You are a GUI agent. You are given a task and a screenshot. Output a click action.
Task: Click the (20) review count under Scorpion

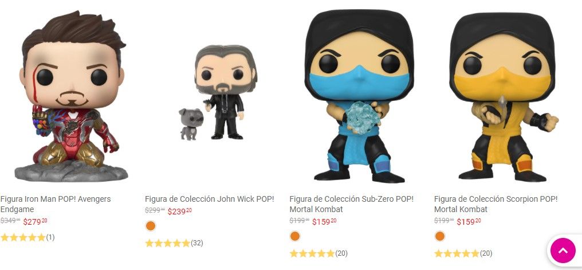pos(486,253)
